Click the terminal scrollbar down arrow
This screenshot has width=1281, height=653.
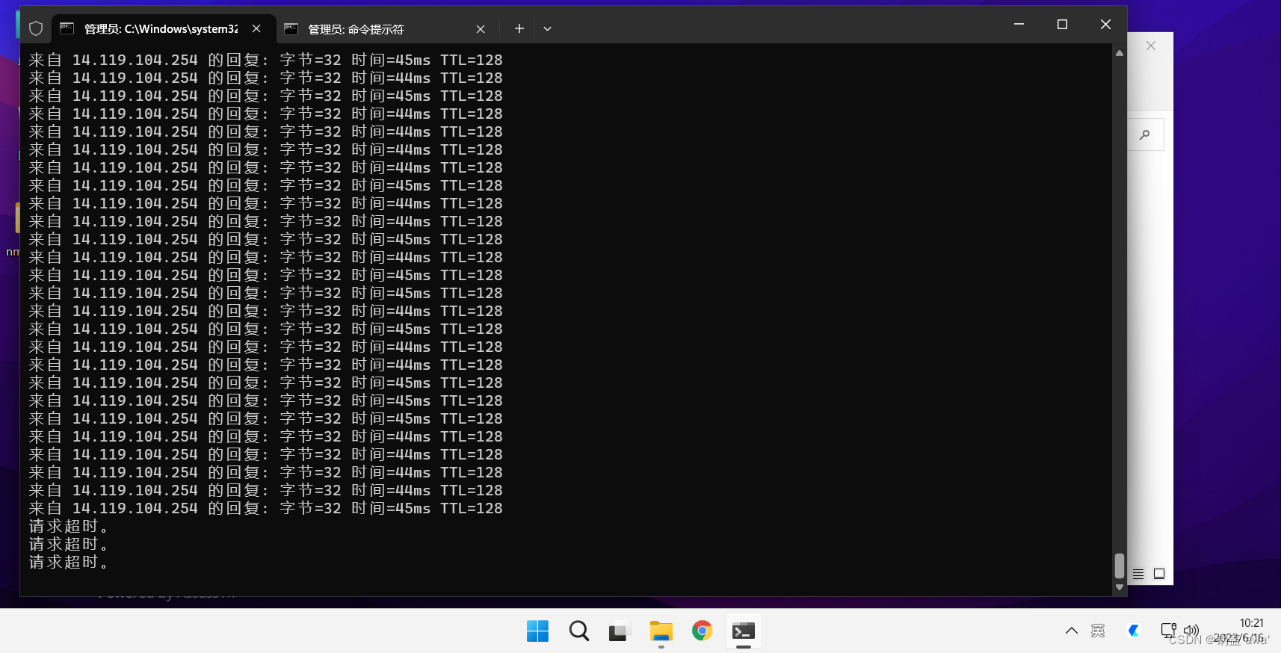[1119, 587]
